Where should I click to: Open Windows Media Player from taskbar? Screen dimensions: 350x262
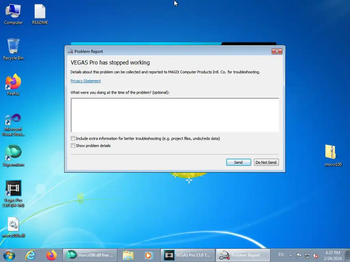click(x=148, y=255)
